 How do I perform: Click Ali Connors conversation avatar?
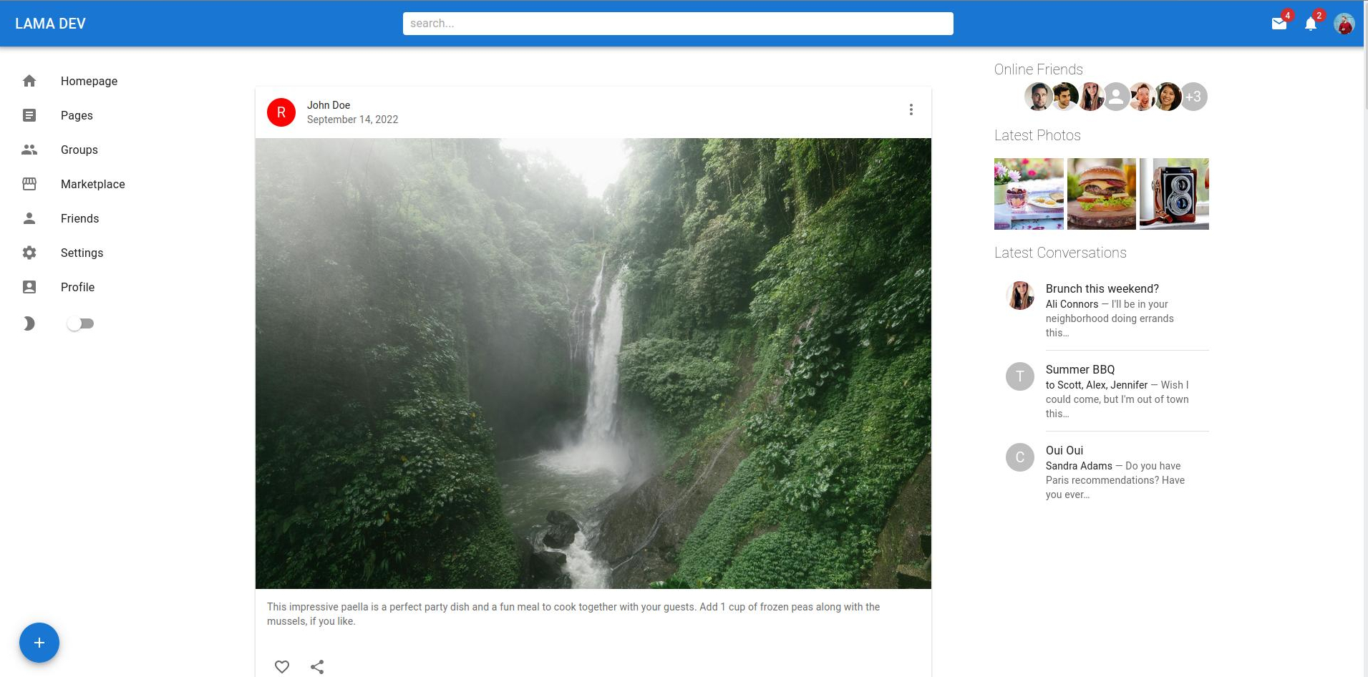(x=1020, y=296)
